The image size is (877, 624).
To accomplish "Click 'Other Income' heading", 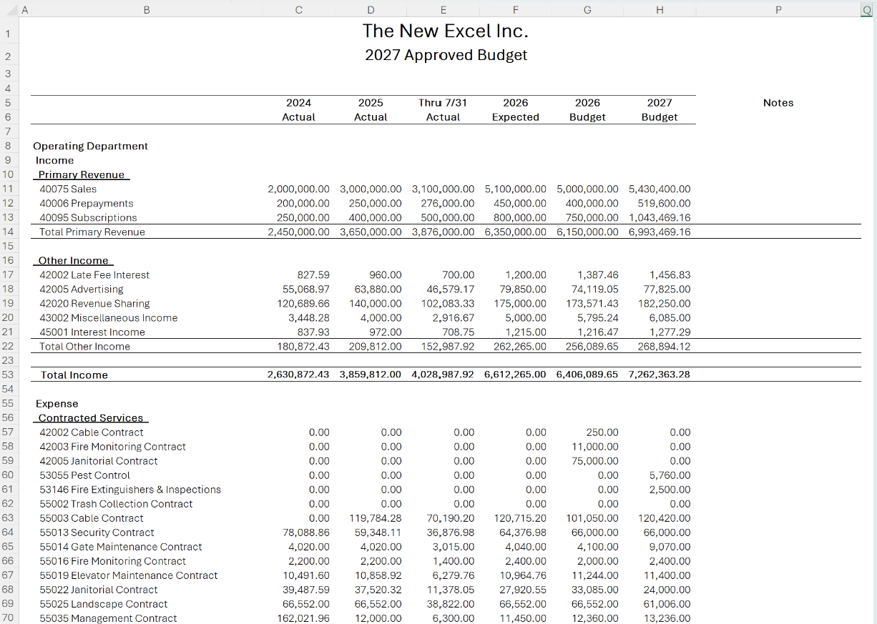I will tap(73, 260).
